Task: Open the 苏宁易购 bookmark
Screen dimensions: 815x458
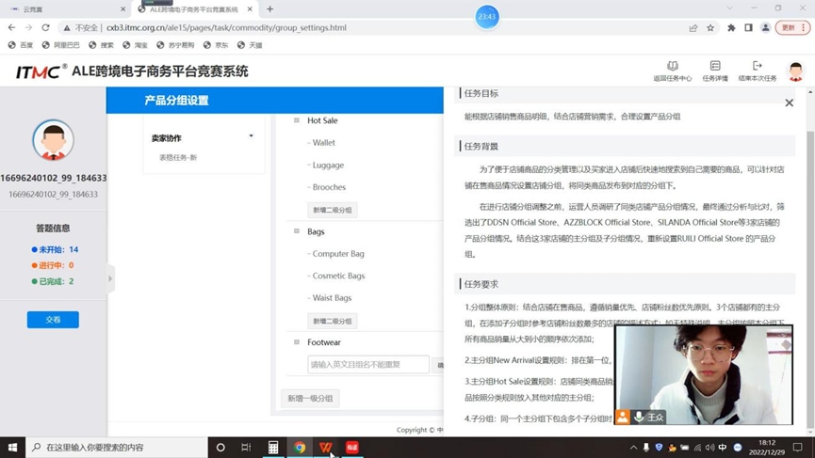Action: [175, 45]
